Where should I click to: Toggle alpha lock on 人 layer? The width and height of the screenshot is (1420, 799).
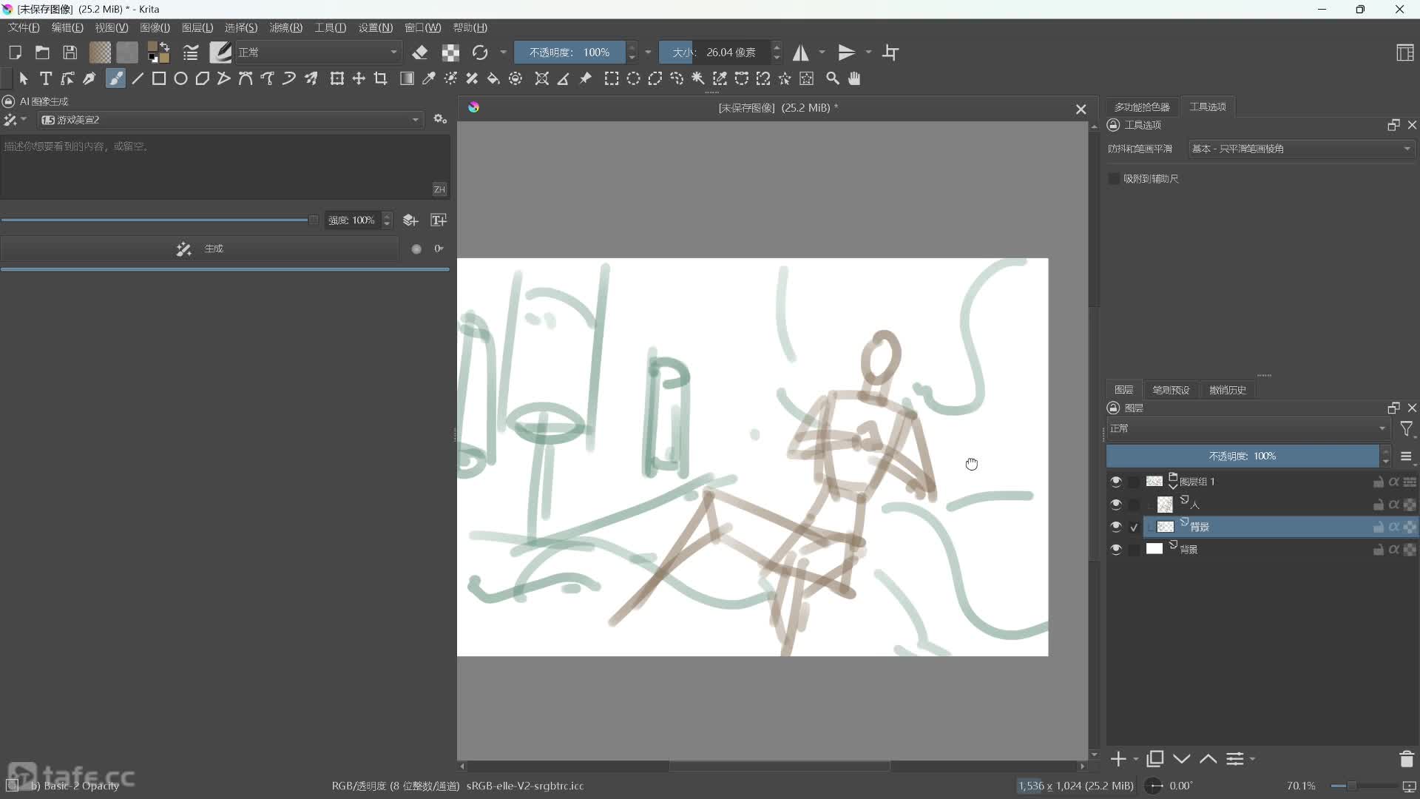click(x=1394, y=505)
